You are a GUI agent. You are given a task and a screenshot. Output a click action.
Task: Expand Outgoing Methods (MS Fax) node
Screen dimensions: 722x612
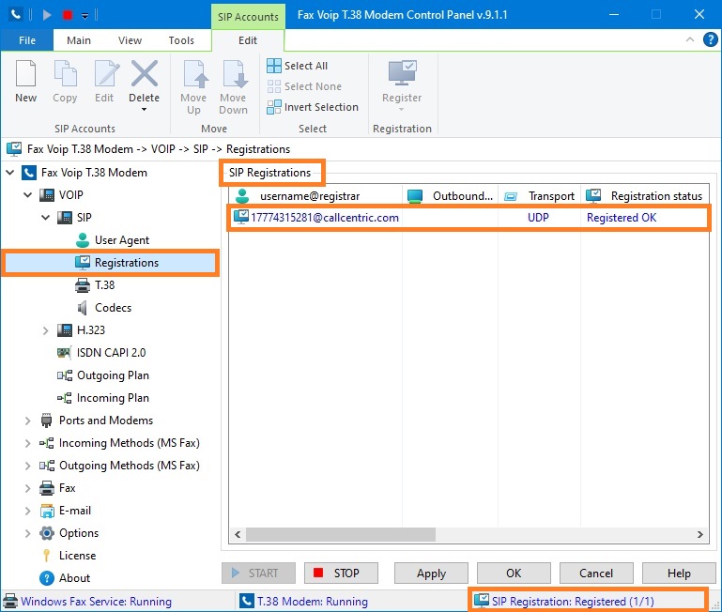(27, 466)
